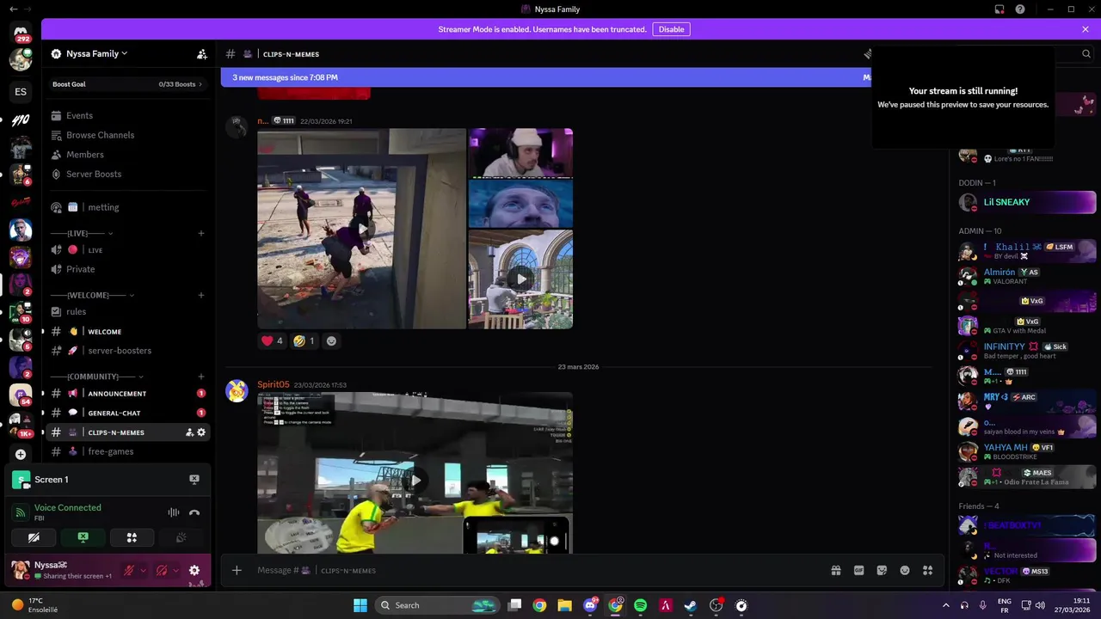Image resolution: width=1101 pixels, height=619 pixels.
Task: Stop streaming beside Screen 1 label
Action: 194,480
